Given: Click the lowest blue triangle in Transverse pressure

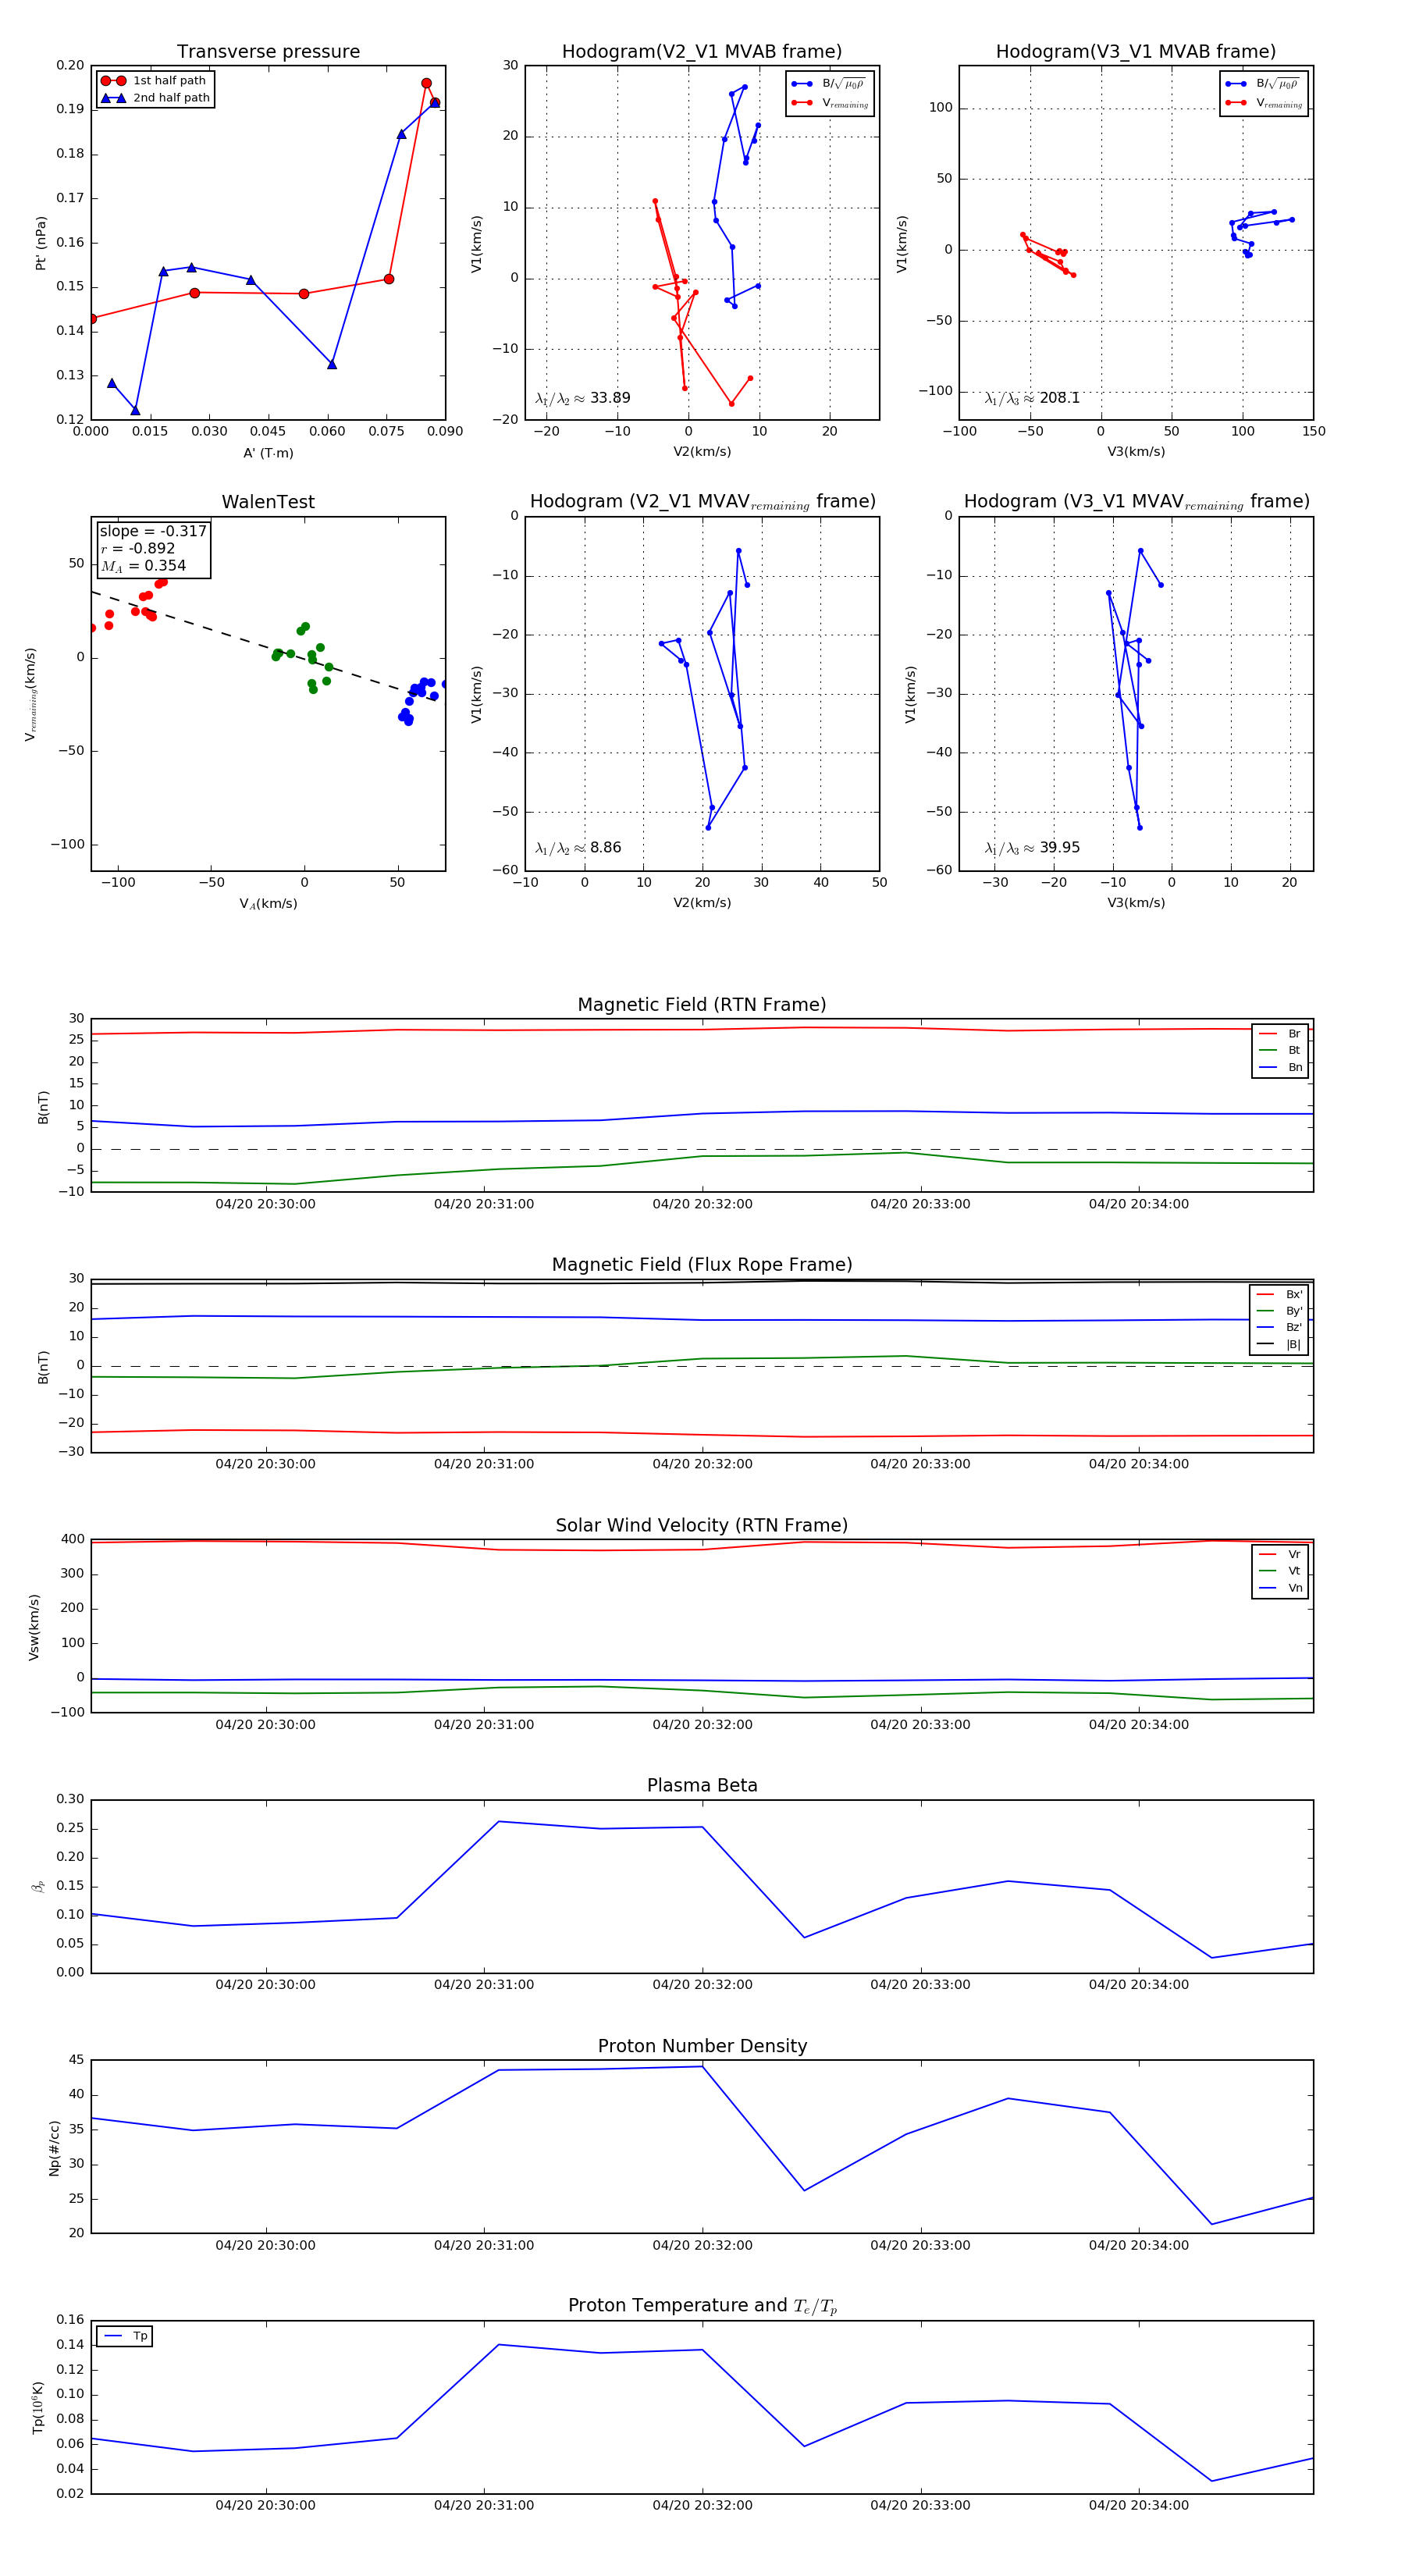Looking at the screenshot, I should 135,411.
